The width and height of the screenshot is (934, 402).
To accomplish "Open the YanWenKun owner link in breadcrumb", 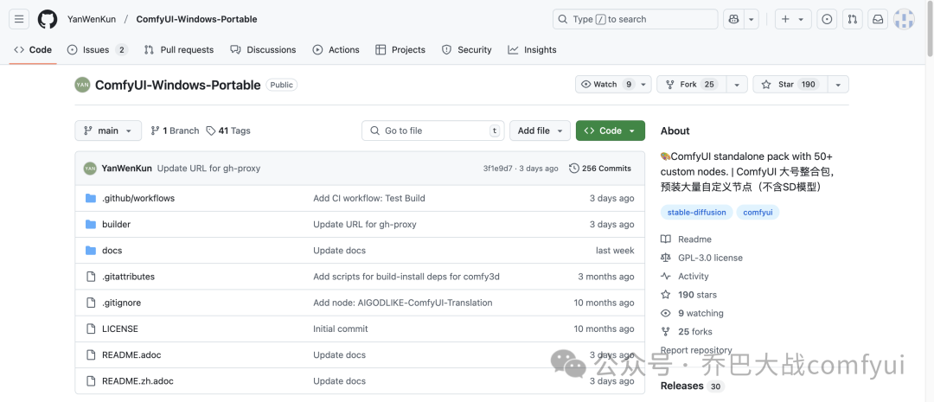I will [92, 19].
